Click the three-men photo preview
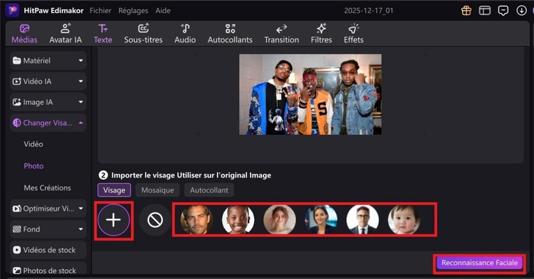Screen dimensions: 534x279 (310, 94)
